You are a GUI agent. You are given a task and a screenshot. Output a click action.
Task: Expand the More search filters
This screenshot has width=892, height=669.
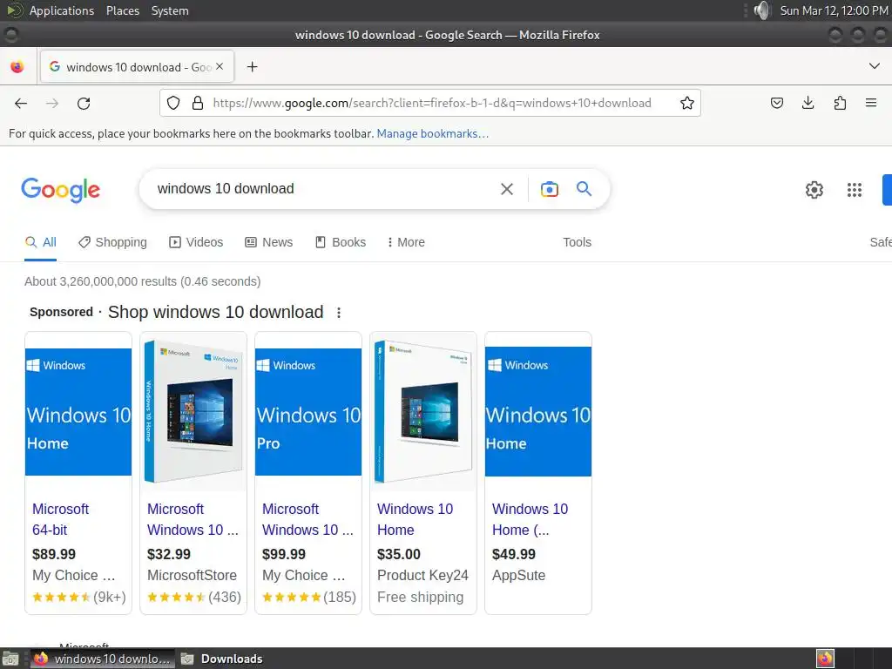pos(406,242)
